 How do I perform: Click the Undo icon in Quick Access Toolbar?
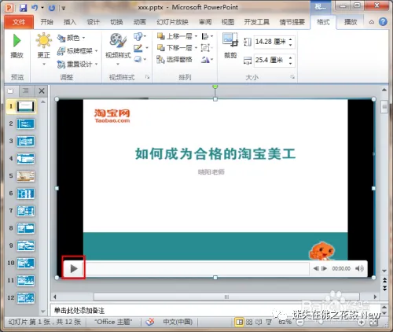tap(35, 8)
